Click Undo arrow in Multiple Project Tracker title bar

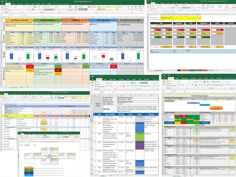(6, 1)
